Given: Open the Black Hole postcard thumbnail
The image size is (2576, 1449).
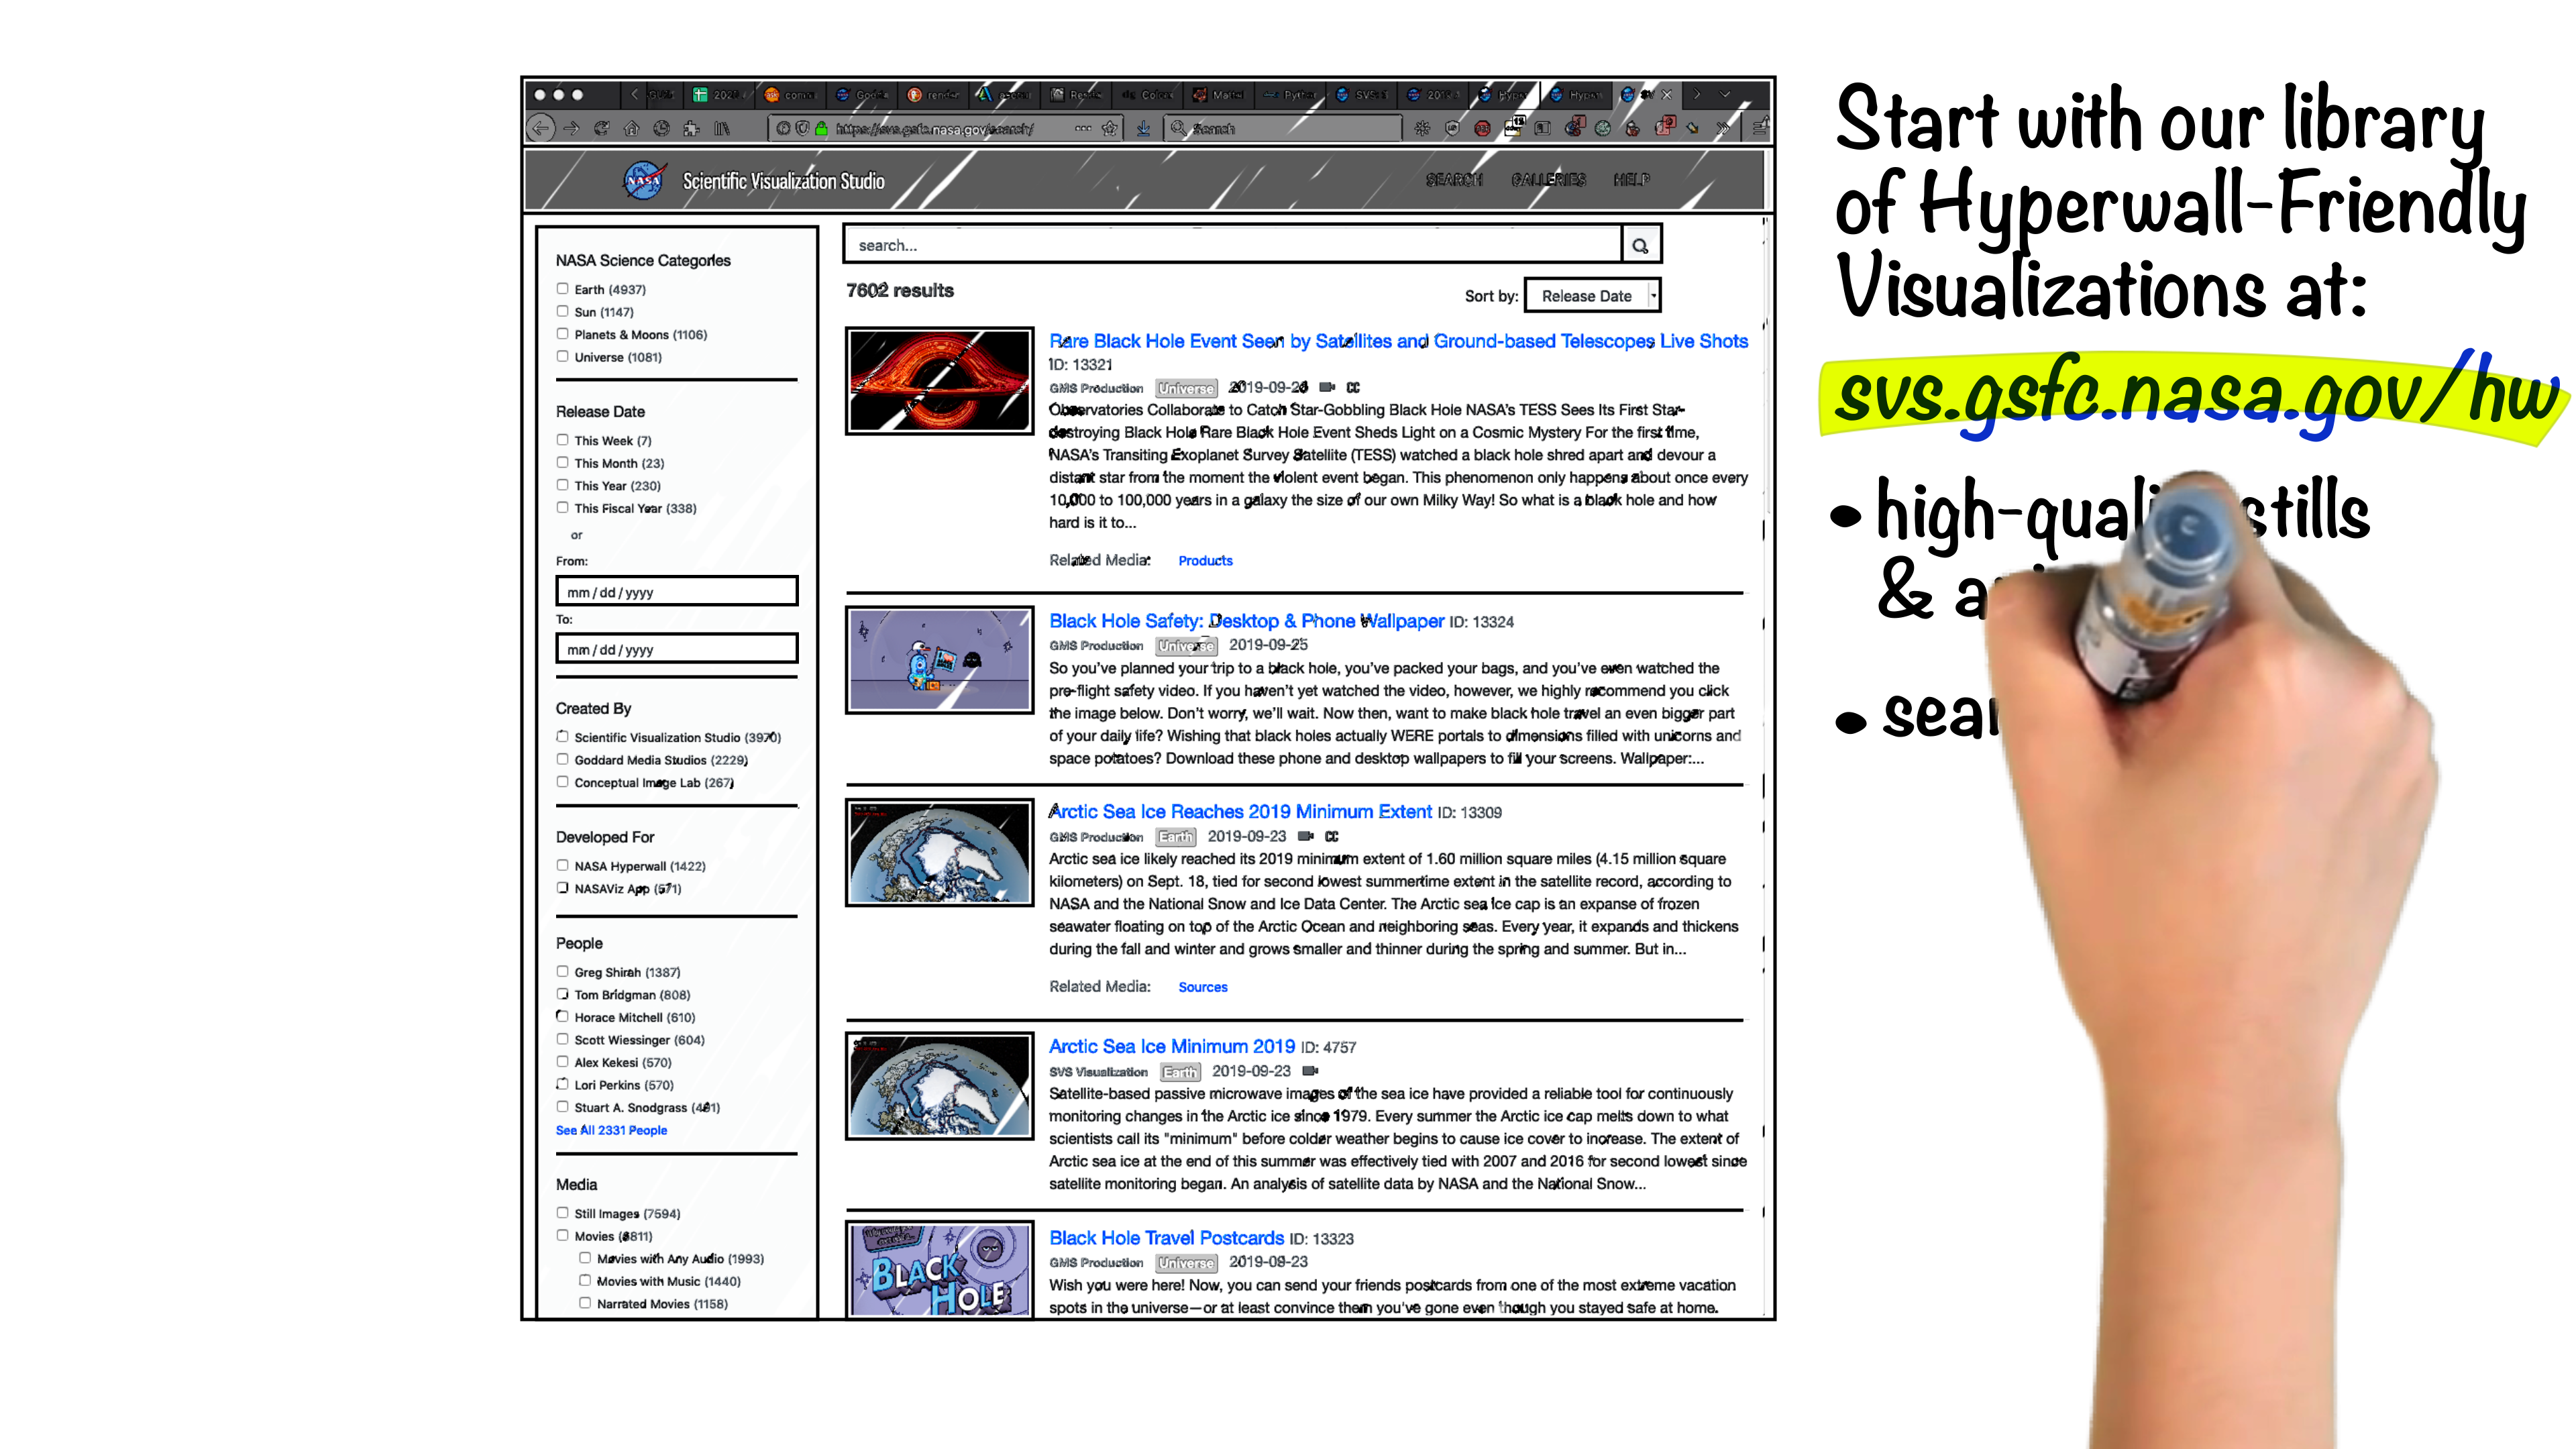Looking at the screenshot, I should pyautogui.click(x=939, y=1269).
